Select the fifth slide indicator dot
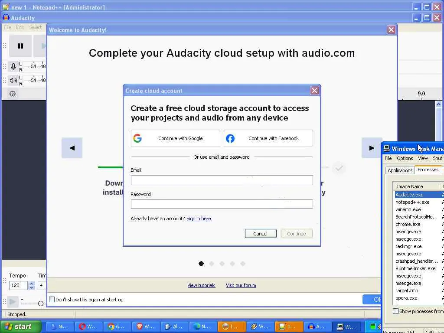Viewport: 444px width, 333px height. pyautogui.click(x=243, y=264)
